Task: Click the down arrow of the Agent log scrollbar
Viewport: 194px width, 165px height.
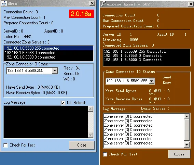Action: tap(187, 145)
